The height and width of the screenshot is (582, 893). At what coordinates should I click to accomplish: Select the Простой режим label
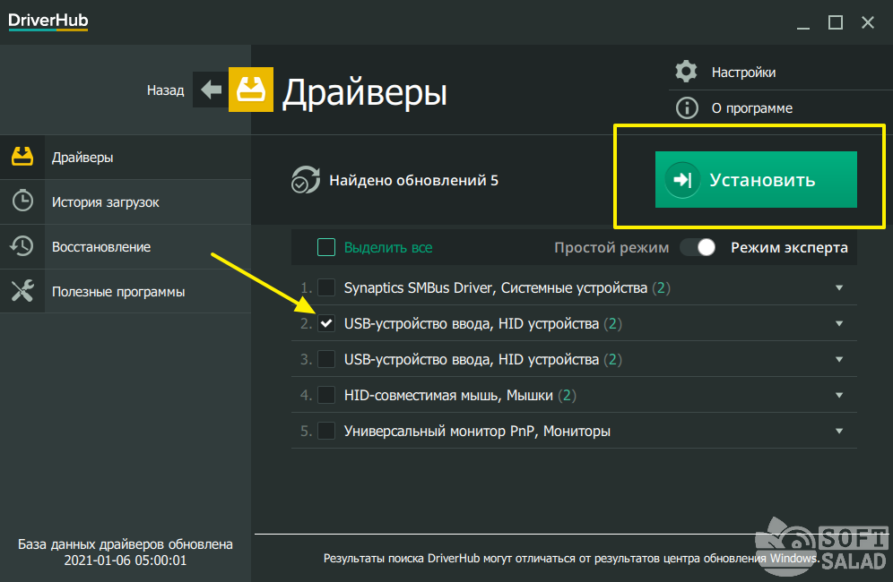coord(611,247)
